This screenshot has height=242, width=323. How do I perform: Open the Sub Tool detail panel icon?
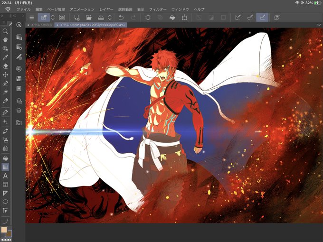(19, 37)
